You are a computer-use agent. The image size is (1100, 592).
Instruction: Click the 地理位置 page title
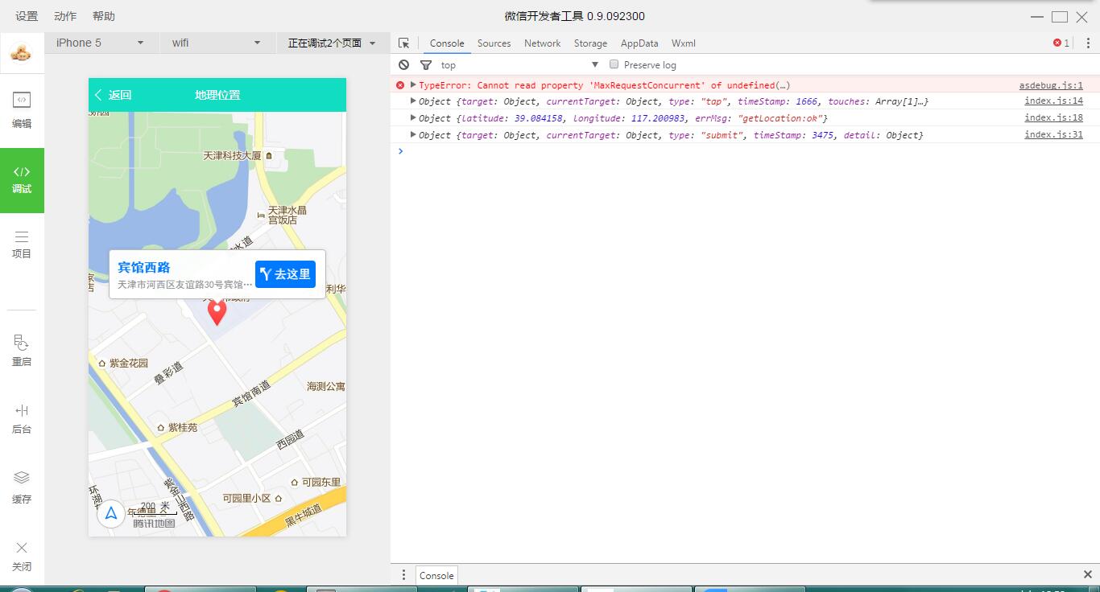217,95
